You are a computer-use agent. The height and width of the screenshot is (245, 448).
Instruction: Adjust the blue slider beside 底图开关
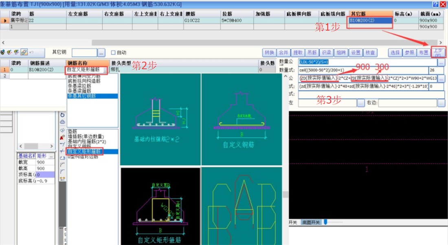(325, 222)
